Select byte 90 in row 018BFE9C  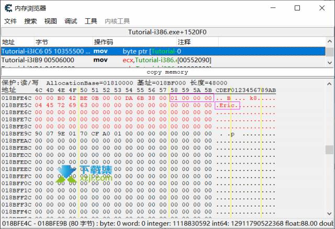coord(38,134)
